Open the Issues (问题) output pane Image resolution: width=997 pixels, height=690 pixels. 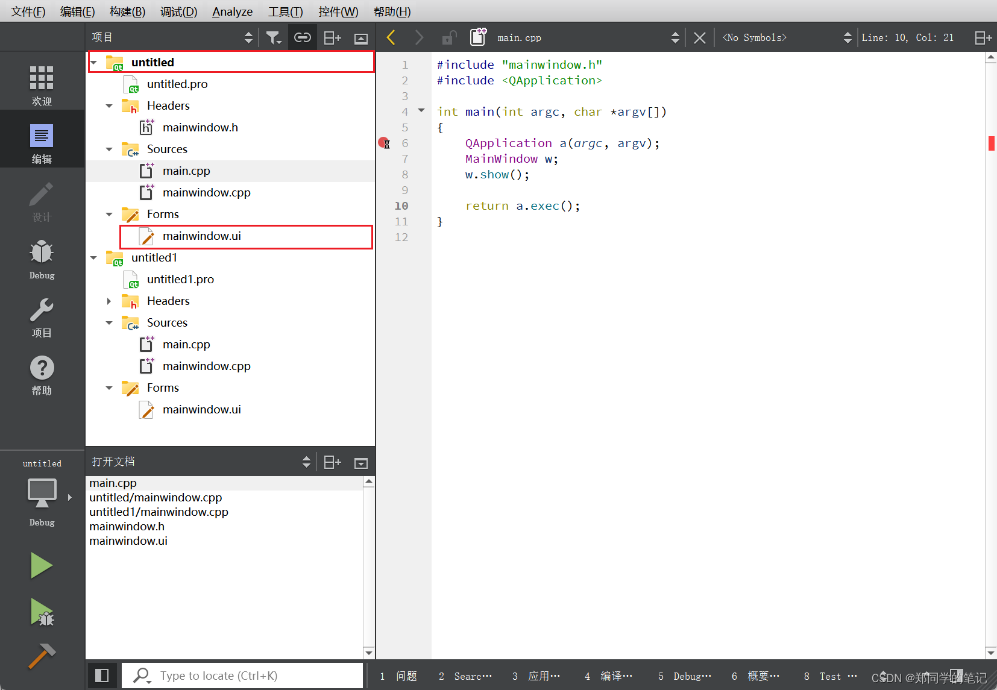399,676
